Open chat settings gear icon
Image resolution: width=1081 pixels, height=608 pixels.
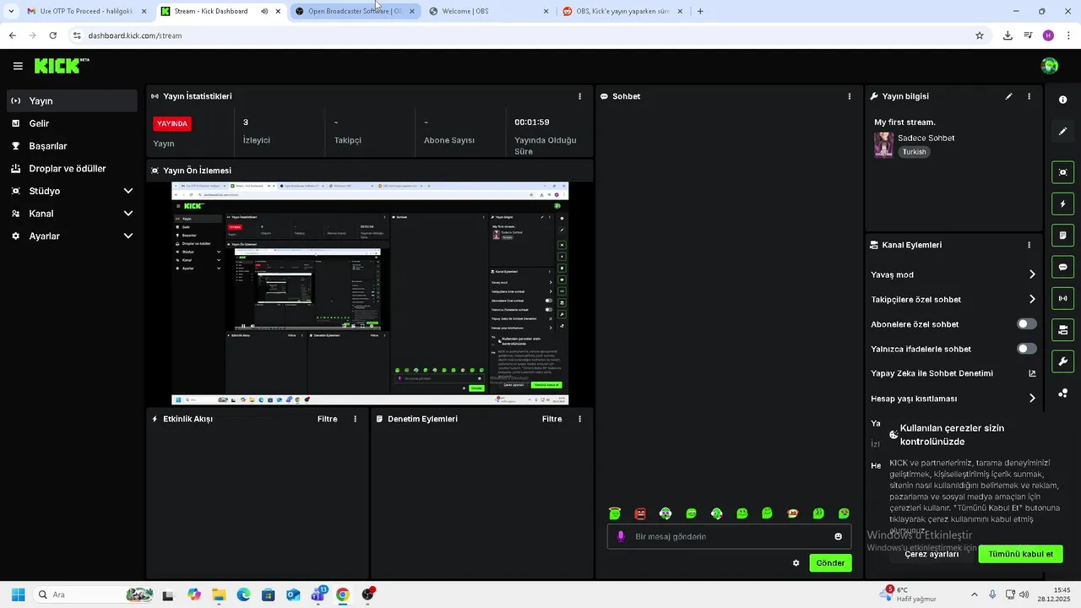click(x=796, y=563)
